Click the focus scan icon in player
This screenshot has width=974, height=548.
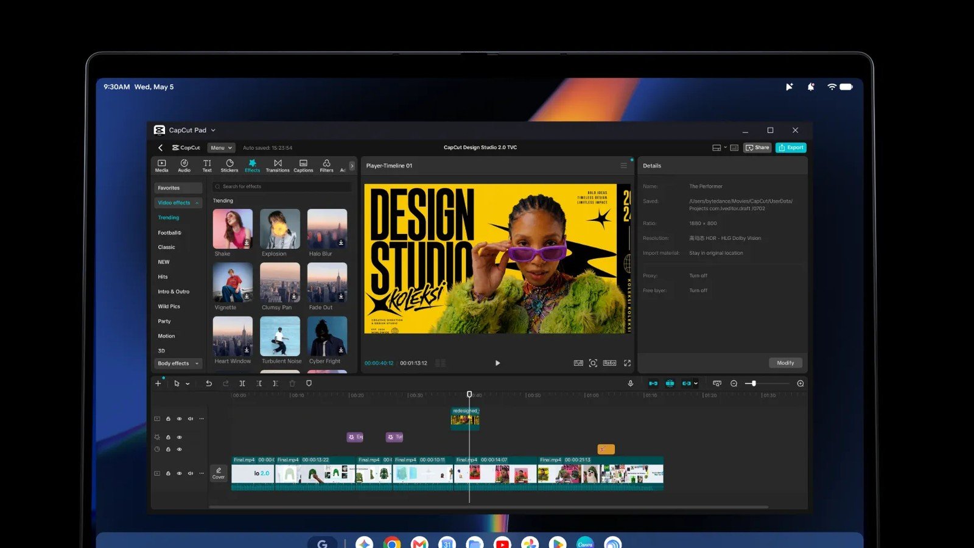[593, 363]
